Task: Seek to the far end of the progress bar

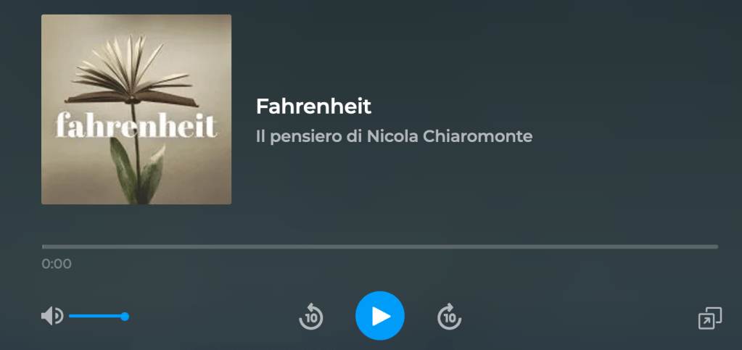Action: (x=717, y=246)
